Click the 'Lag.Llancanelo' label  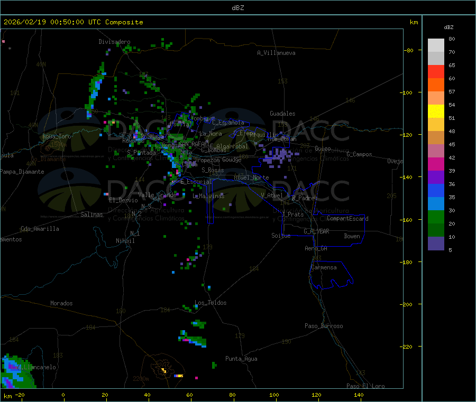[34, 367]
